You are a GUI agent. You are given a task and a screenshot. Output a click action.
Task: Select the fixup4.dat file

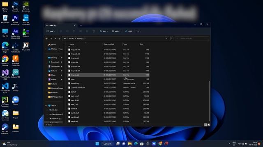pos(108,62)
